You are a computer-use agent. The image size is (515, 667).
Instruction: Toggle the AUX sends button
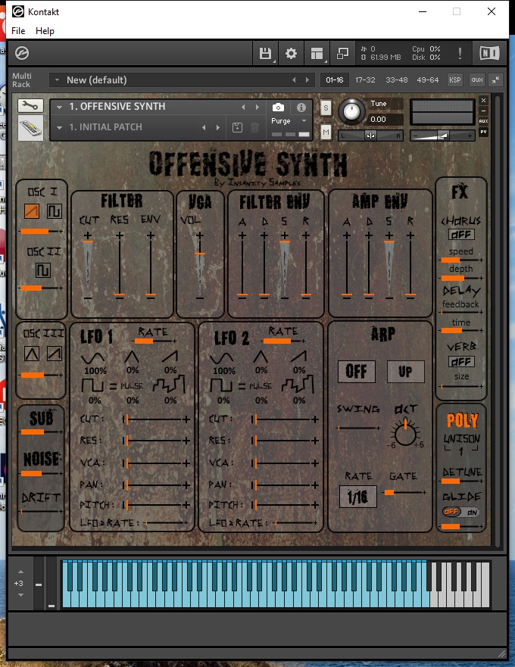point(483,121)
